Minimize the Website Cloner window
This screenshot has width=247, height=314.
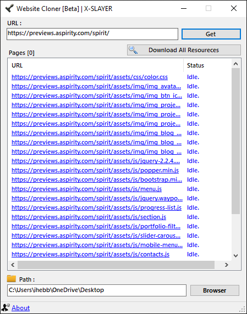click(184, 8)
